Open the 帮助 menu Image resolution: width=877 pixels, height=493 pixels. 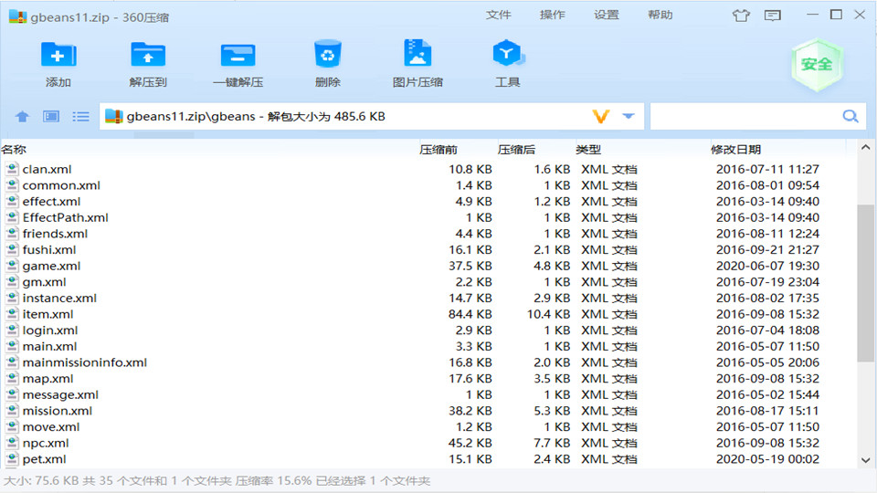660,16
